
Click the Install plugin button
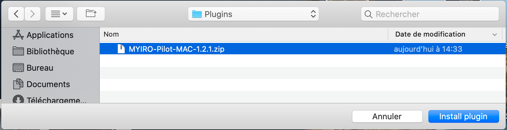tap(463, 116)
